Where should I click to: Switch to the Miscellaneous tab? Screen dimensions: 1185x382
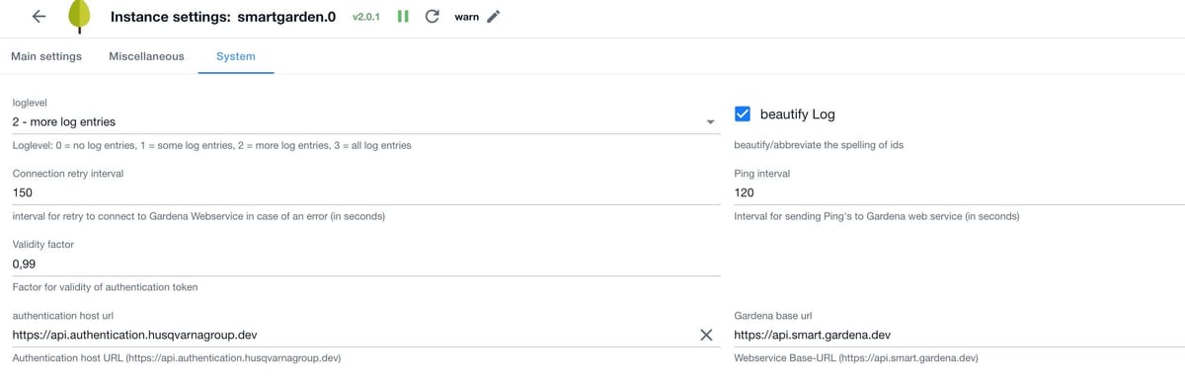coord(146,56)
